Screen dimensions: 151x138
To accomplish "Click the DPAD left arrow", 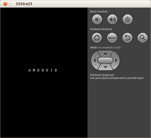I will click(95, 60).
